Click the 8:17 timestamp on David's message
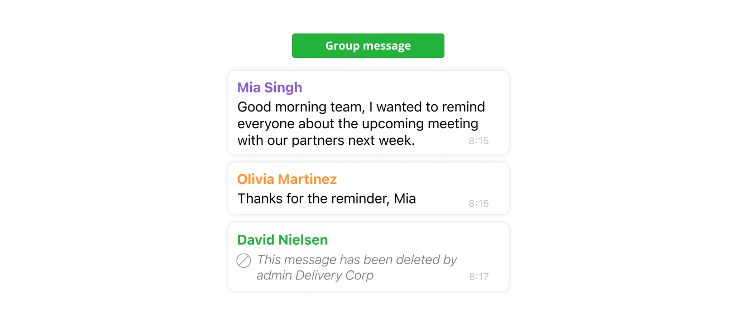Image resolution: width=737 pixels, height=325 pixels. coord(478,277)
